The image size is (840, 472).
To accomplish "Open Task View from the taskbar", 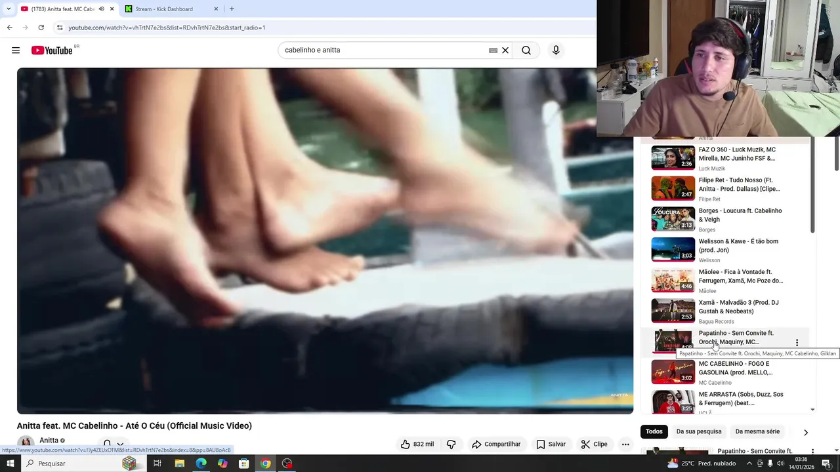I will [x=157, y=463].
